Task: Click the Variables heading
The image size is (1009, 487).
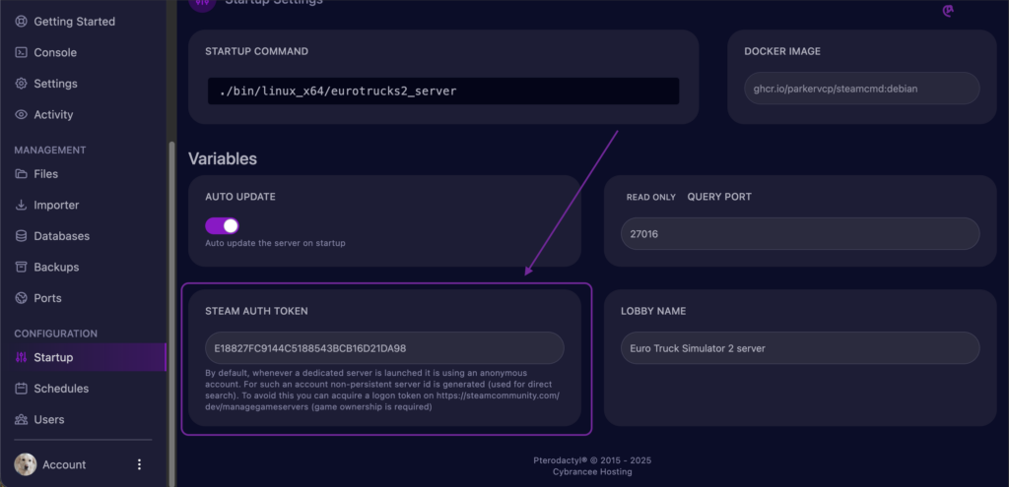Action: pyautogui.click(x=223, y=158)
